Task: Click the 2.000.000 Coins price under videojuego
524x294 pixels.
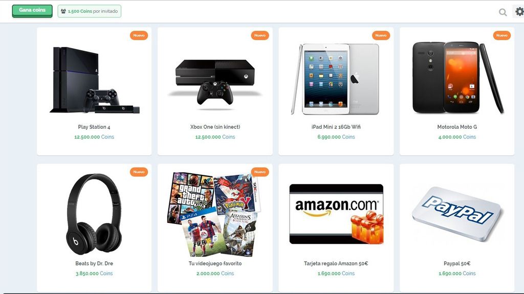Action: click(x=215, y=273)
